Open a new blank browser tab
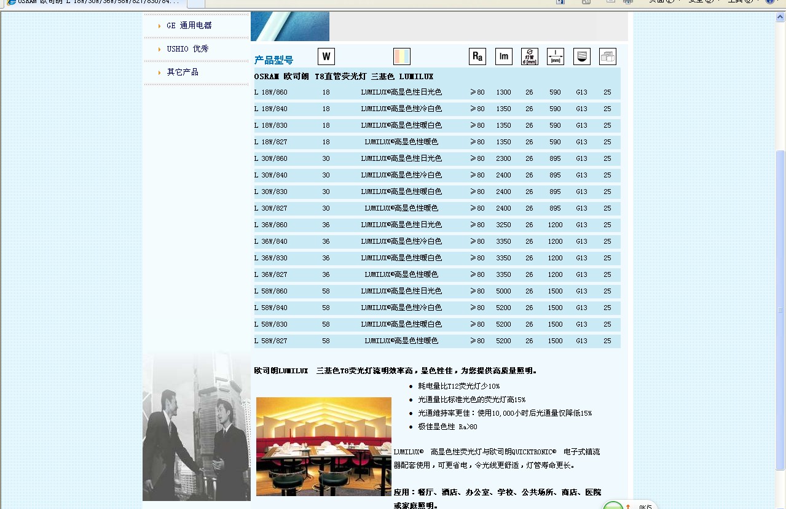The width and height of the screenshot is (786, 509). 195,3
